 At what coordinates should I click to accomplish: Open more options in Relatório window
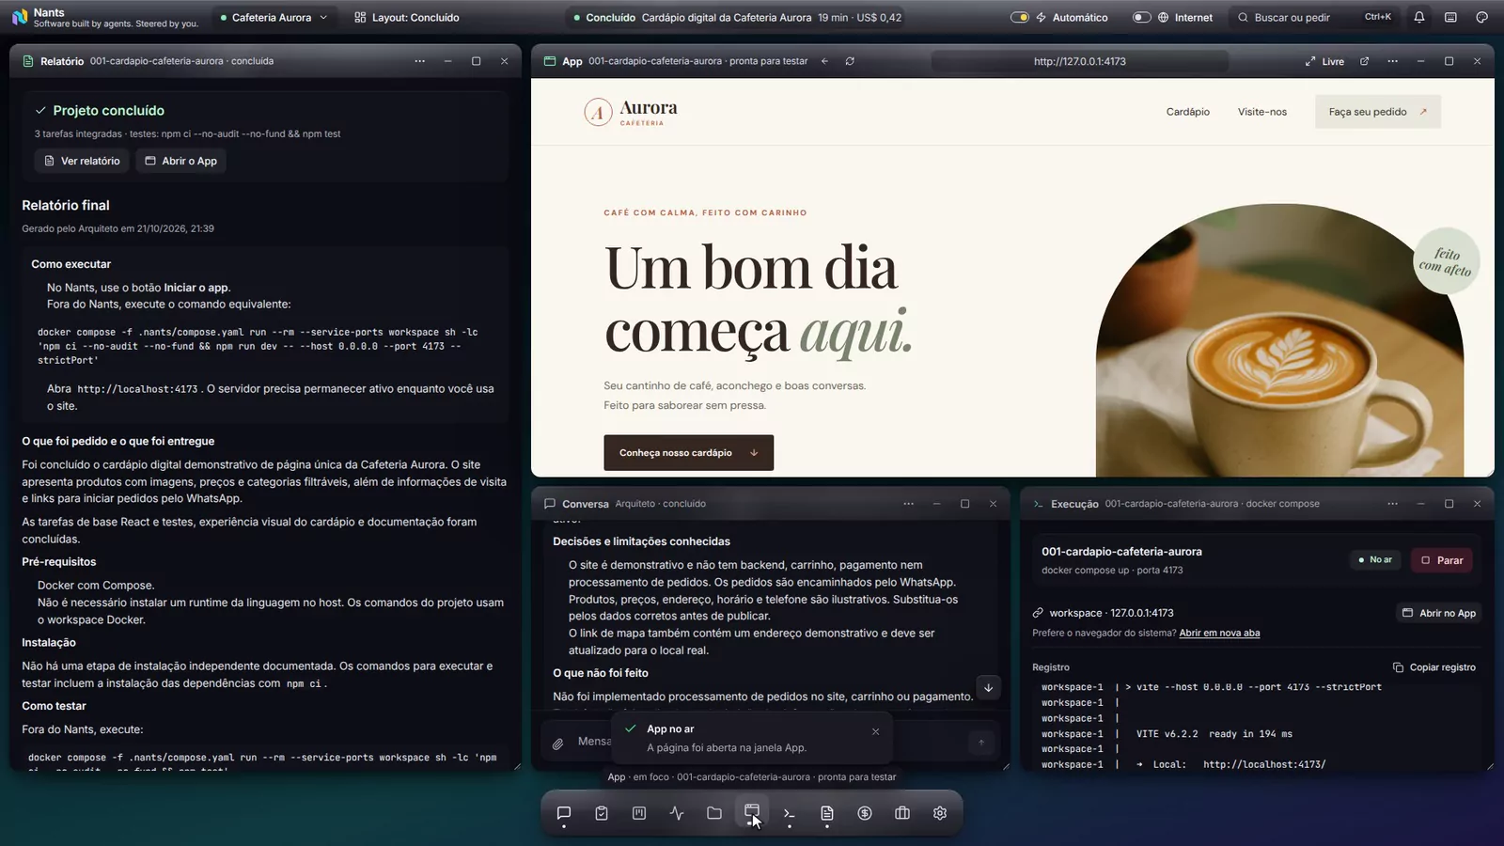point(420,61)
